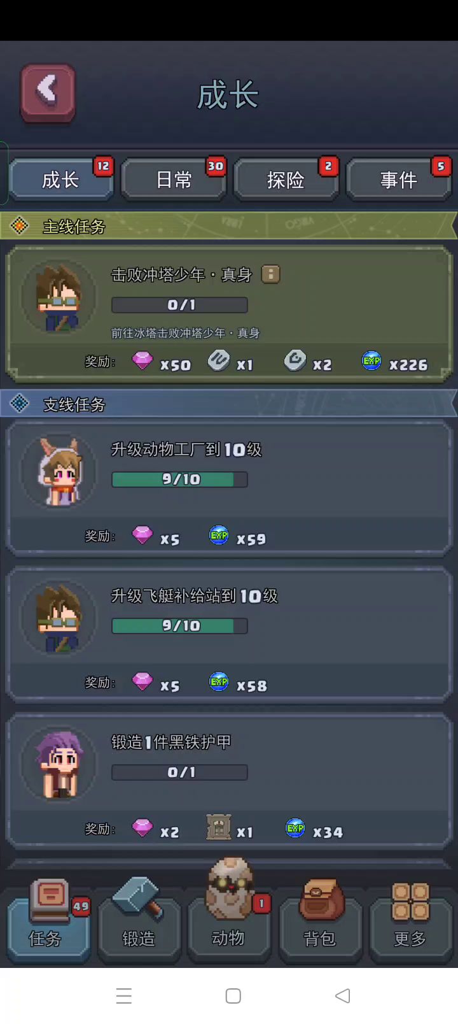
Task: Tap the pink gem reward x50
Action: (142, 361)
